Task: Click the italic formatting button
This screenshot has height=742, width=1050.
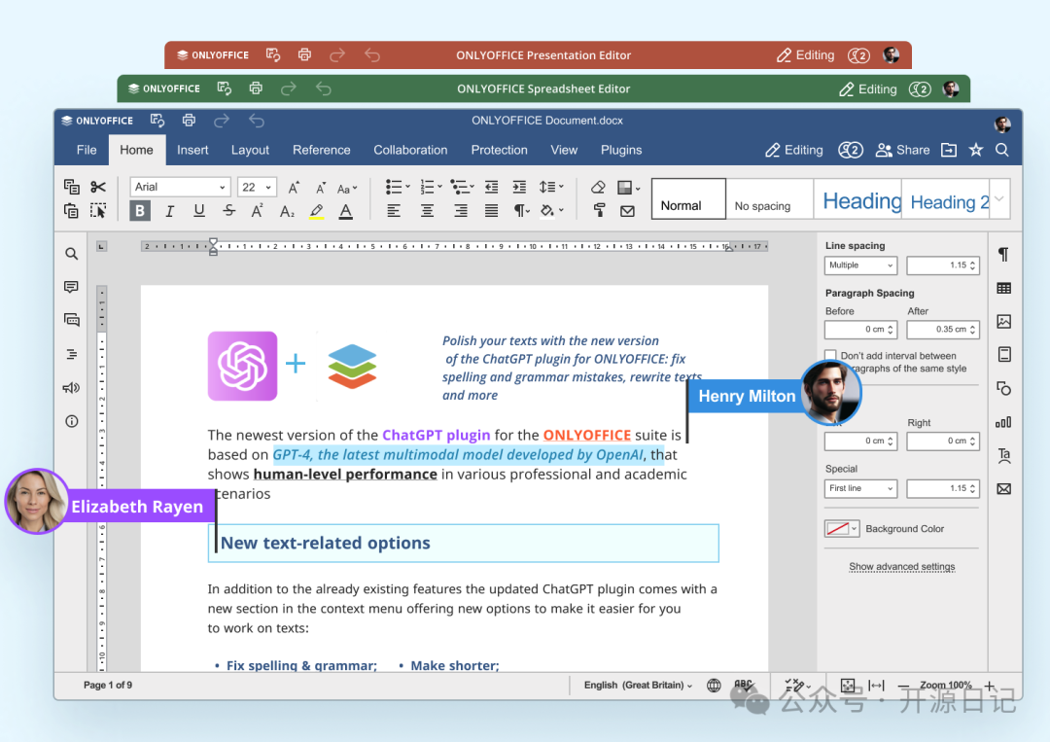Action: [x=169, y=211]
